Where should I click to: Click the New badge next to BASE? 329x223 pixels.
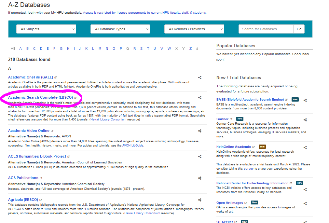[x=295, y=100]
